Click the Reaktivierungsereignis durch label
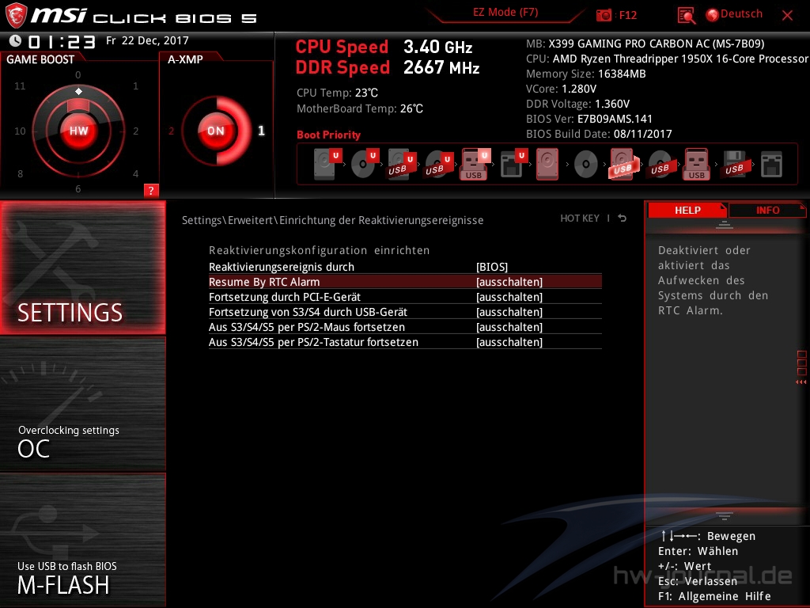The height and width of the screenshot is (608, 810). coord(282,267)
